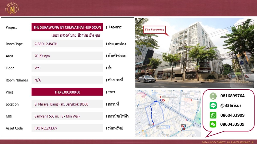The width and height of the screenshot is (257, 144).
Task: Open the walking route map
Action: [168, 113]
